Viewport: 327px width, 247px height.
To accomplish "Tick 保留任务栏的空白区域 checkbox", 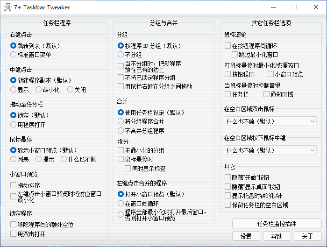I will (x=227, y=205).
